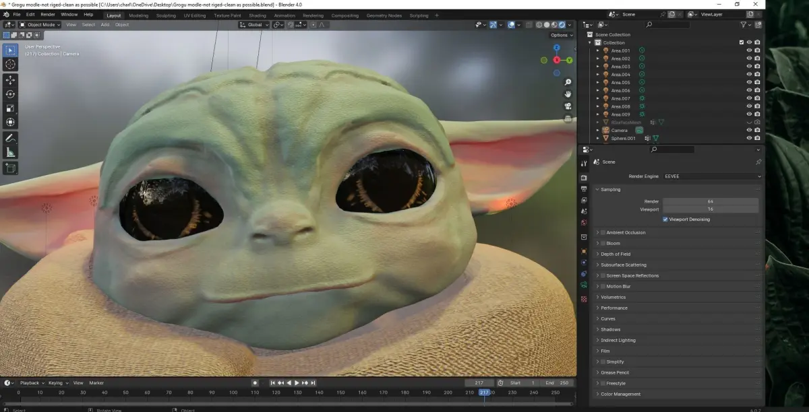Screen dimensions: 809x412
Task: Toggle Camera viewport visibility eye
Action: [x=749, y=130]
